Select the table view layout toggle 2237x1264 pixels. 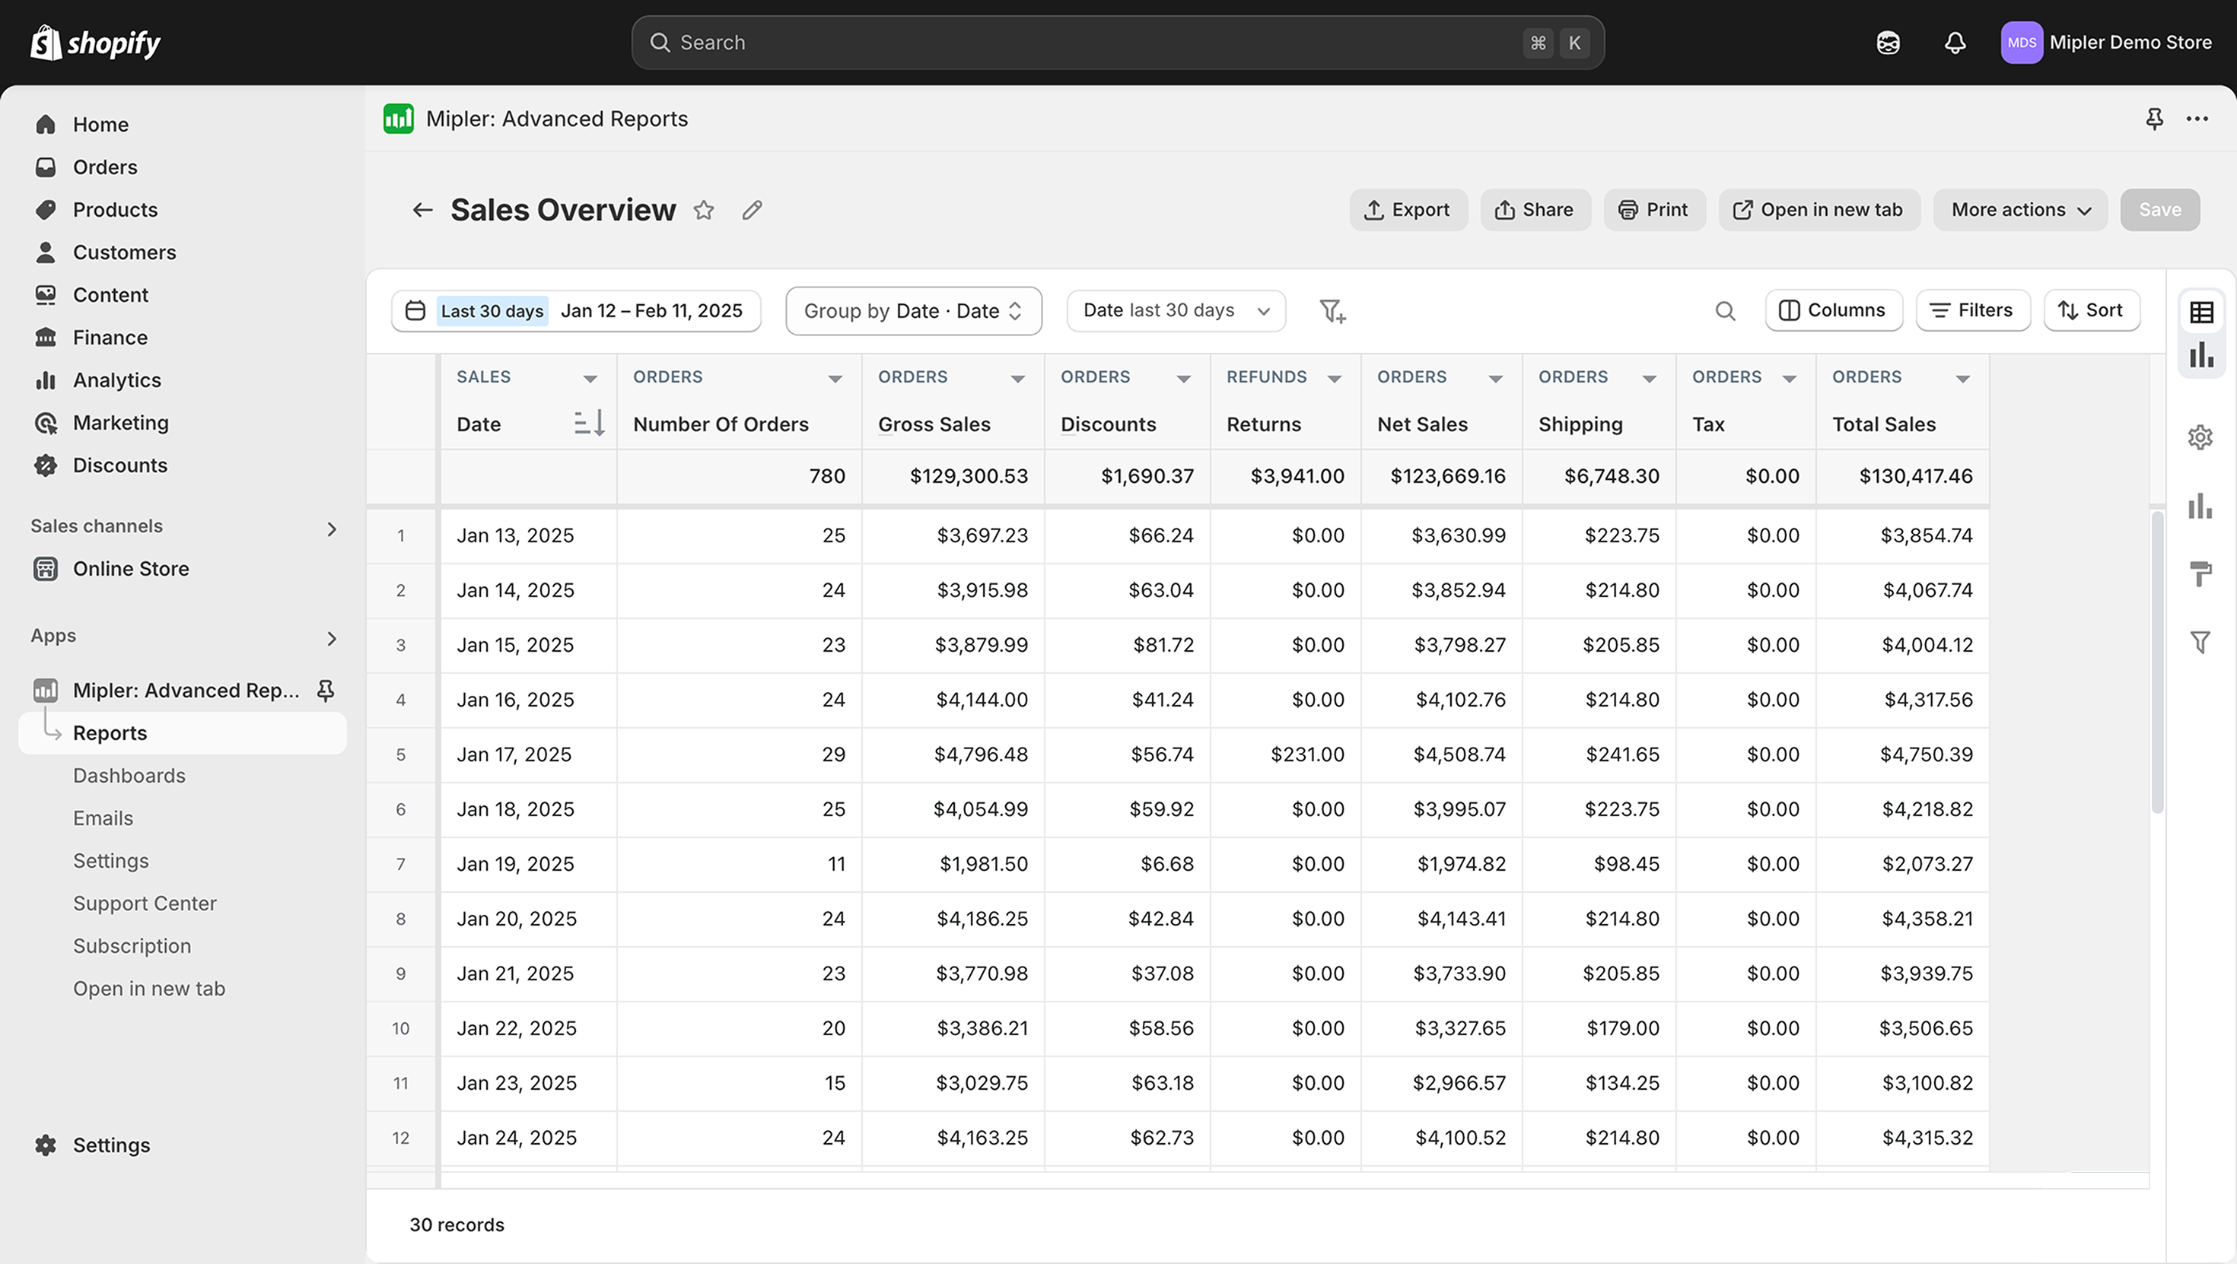tap(2201, 310)
